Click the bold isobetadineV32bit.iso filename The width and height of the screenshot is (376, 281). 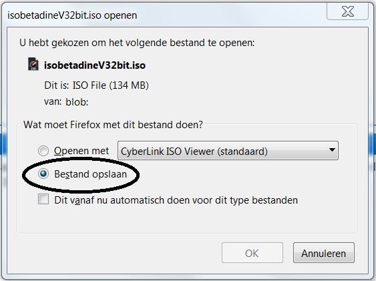tap(95, 65)
